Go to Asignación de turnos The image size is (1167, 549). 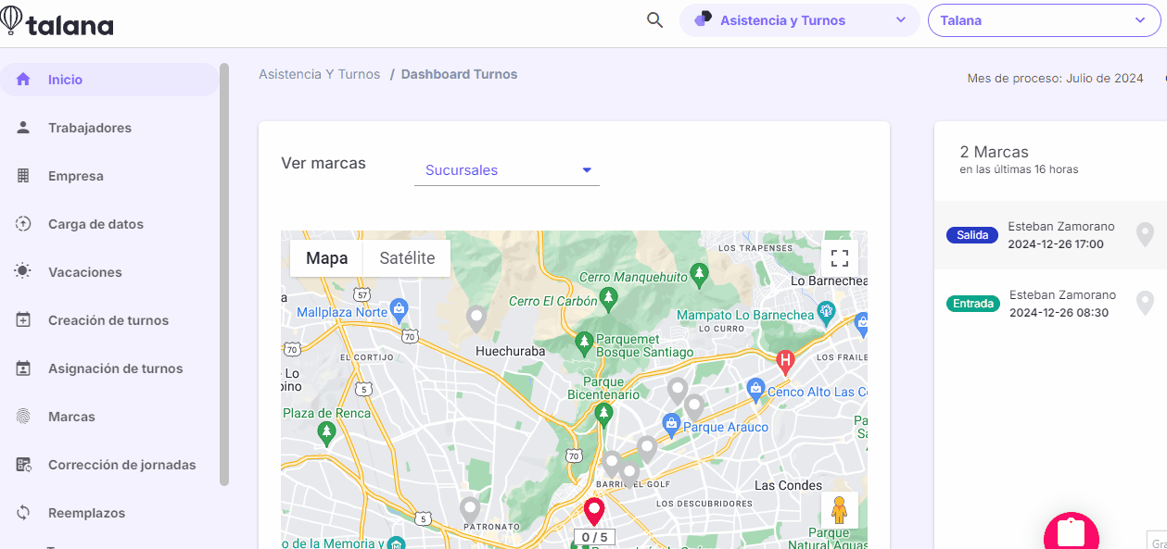click(115, 368)
